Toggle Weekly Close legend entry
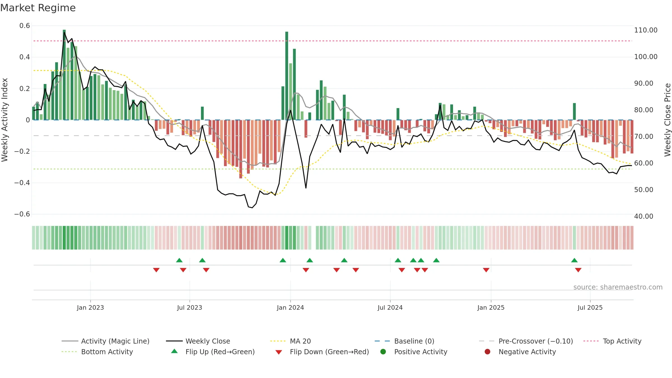 coord(198,341)
